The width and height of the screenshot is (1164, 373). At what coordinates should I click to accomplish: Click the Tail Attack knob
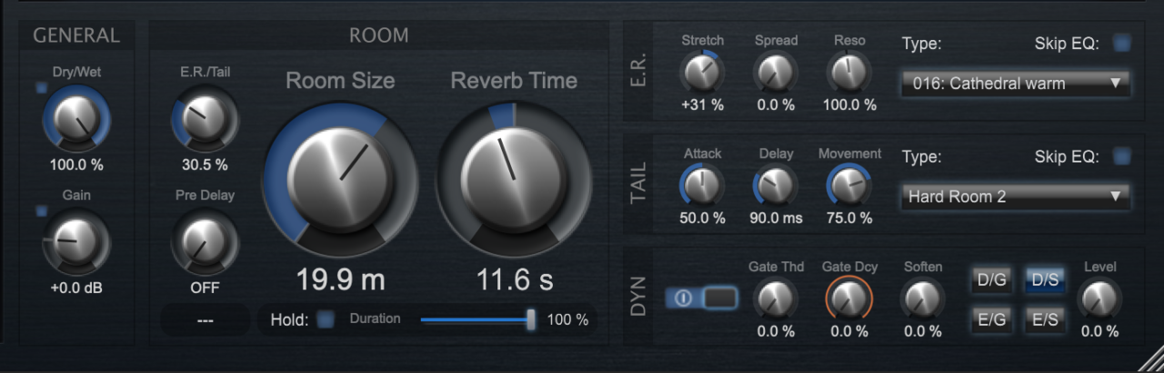(x=702, y=186)
